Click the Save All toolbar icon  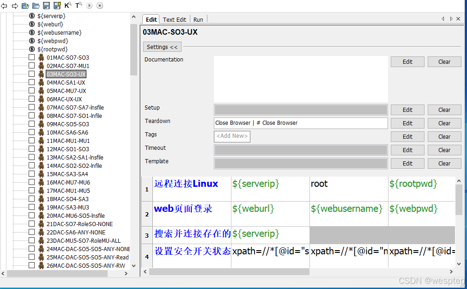(x=56, y=6)
